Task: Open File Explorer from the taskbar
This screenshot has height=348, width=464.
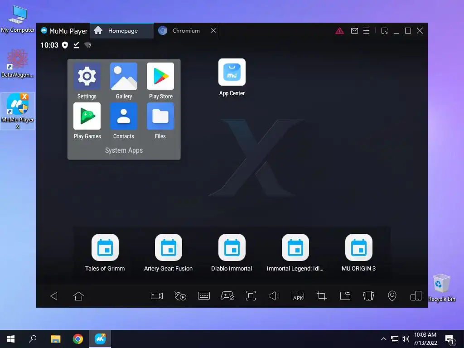Action: point(55,339)
